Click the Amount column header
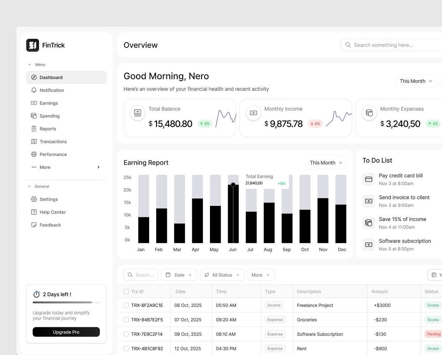This screenshot has width=442, height=355. (x=379, y=292)
